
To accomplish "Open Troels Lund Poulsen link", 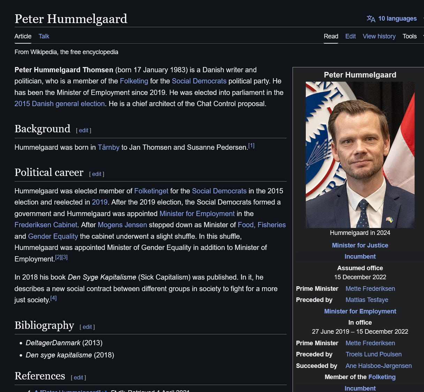I will [x=373, y=354].
